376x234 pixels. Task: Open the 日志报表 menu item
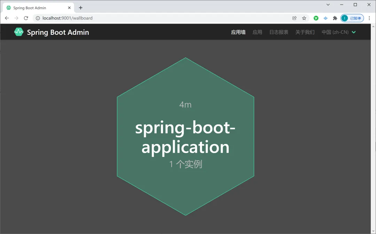tap(279, 32)
